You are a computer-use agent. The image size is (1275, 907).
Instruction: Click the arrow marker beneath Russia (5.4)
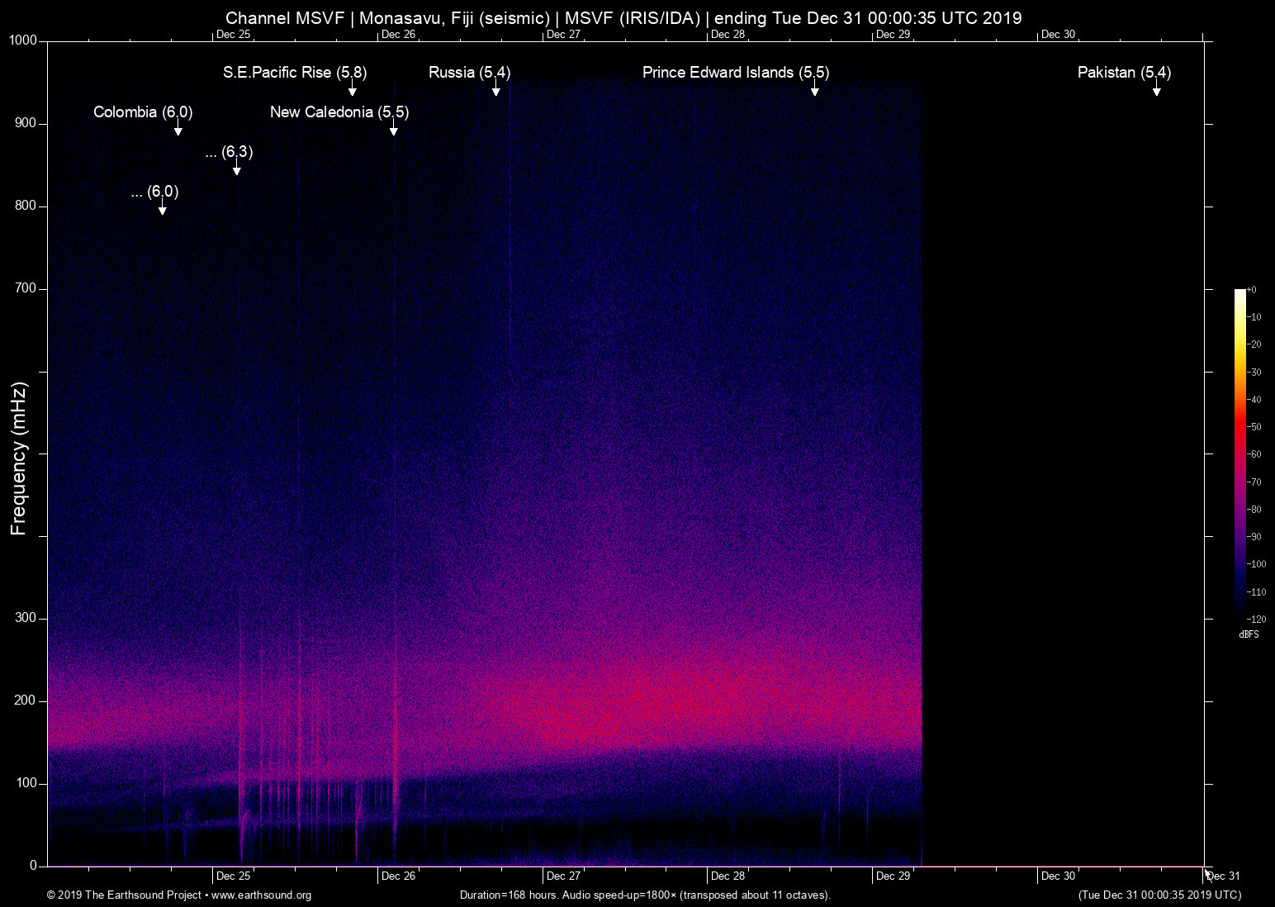click(495, 89)
